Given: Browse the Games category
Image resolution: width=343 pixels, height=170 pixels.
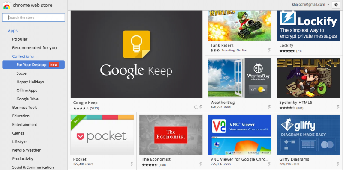Looking at the screenshot, I should (x=18, y=133).
